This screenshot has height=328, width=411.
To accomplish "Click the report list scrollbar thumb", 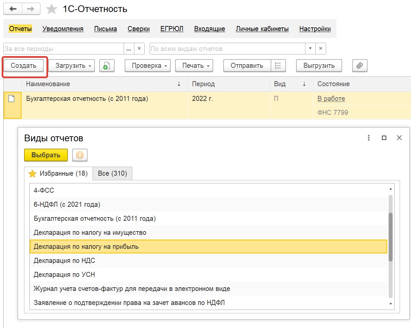I will (x=391, y=237).
